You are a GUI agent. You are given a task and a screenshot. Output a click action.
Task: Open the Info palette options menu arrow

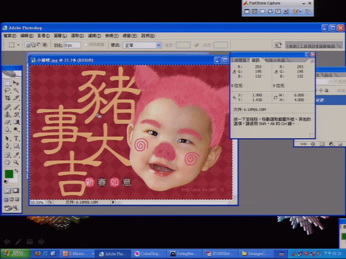[312, 61]
